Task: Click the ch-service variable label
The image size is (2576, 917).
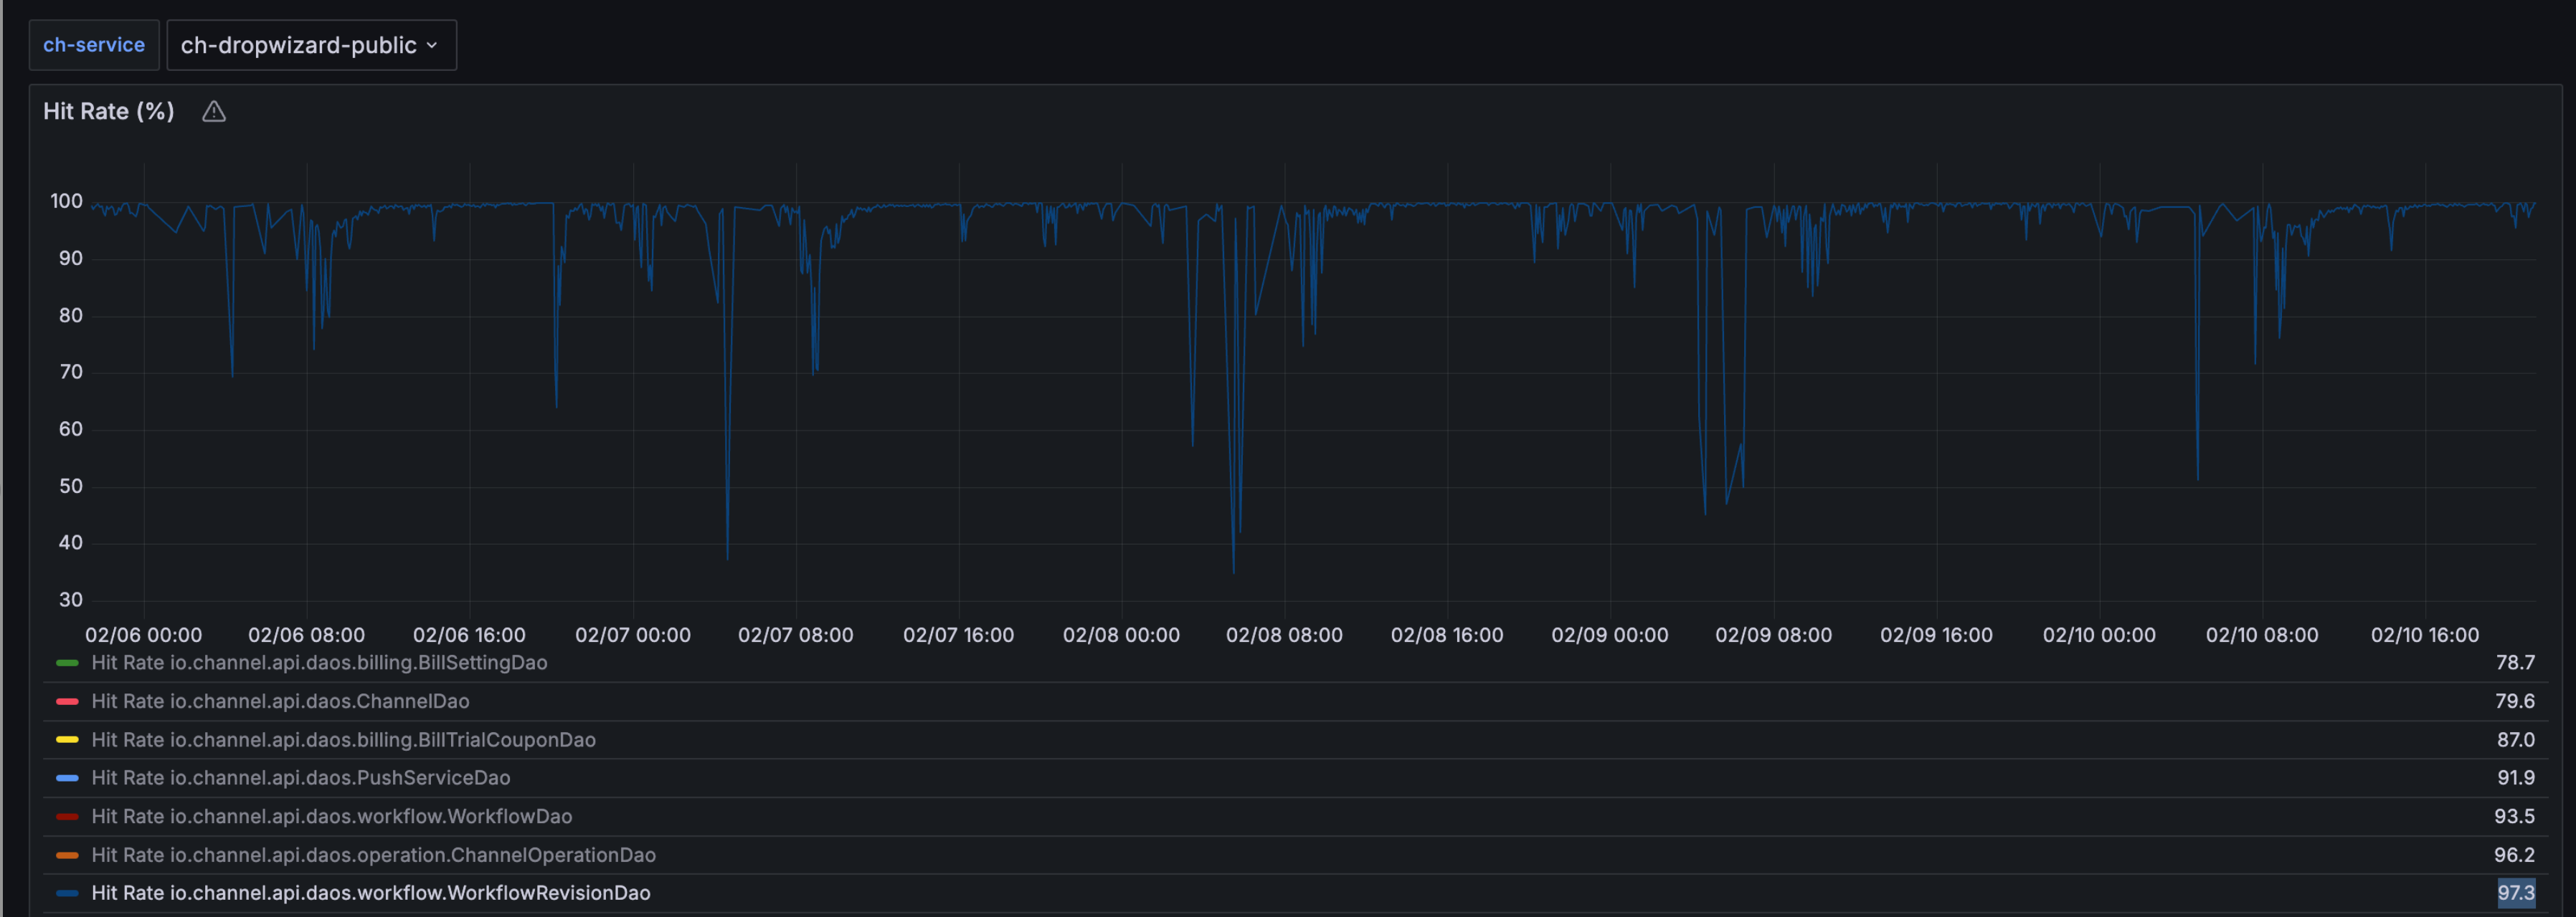Action: 94,45
